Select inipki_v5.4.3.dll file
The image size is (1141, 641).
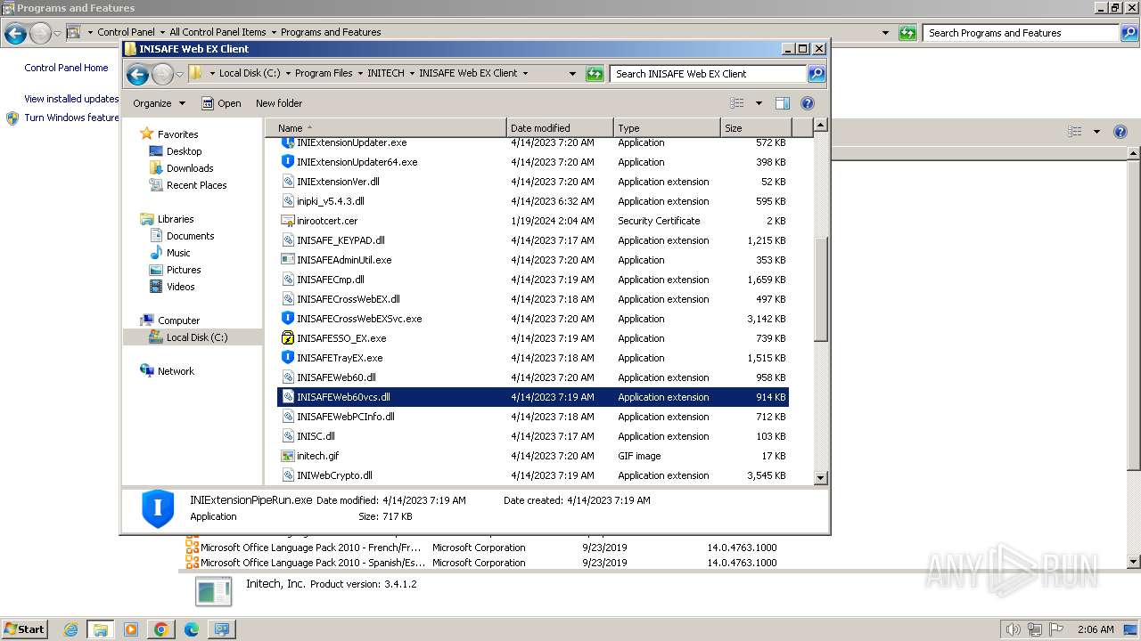pos(331,201)
